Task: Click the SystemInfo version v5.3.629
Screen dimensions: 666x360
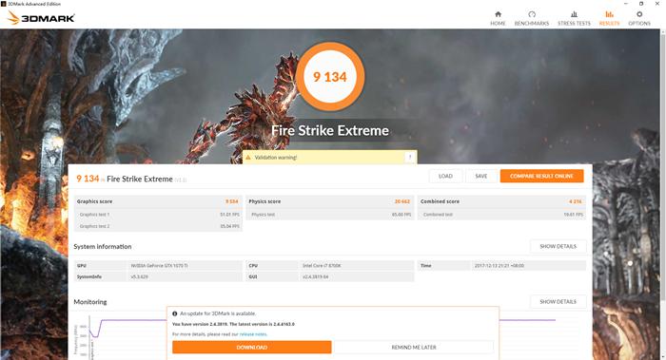Action: pyautogui.click(x=139, y=276)
